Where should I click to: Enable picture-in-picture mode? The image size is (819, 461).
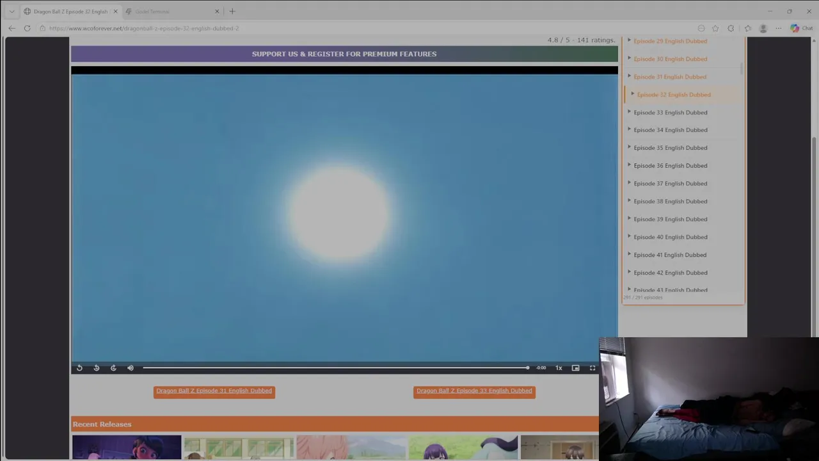click(x=575, y=368)
